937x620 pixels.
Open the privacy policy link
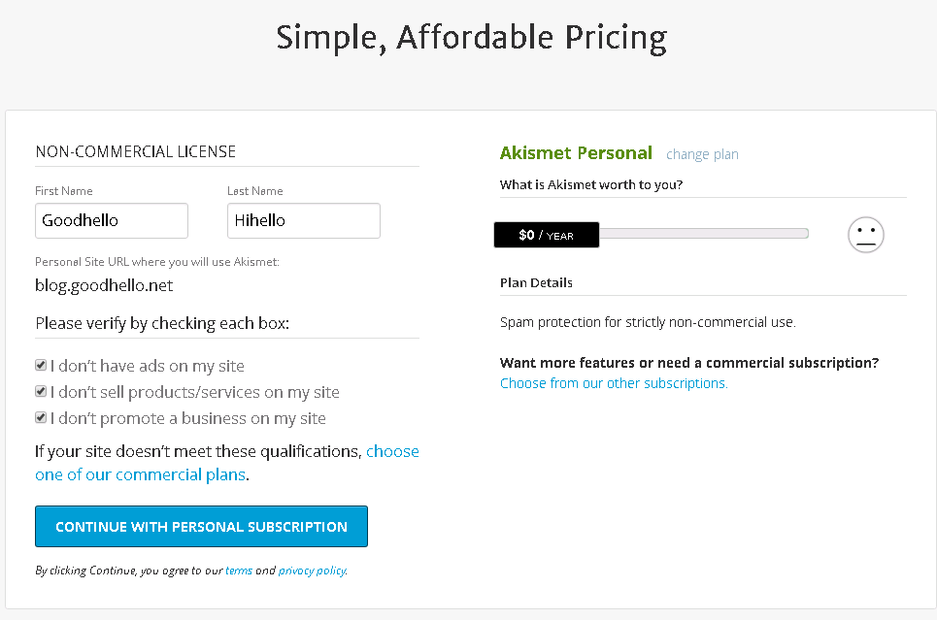pyautogui.click(x=312, y=571)
